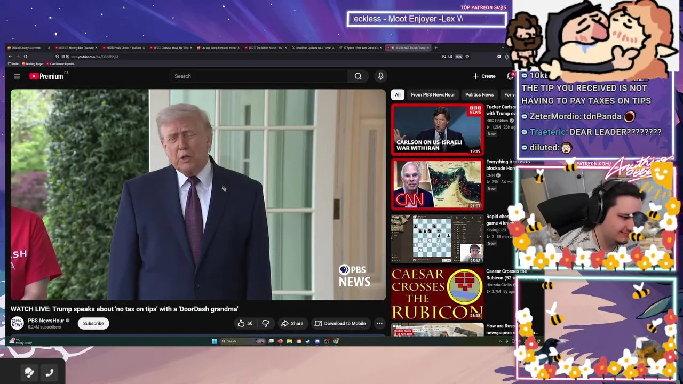Switch to Official Destiny Subreddit tab

coord(29,47)
